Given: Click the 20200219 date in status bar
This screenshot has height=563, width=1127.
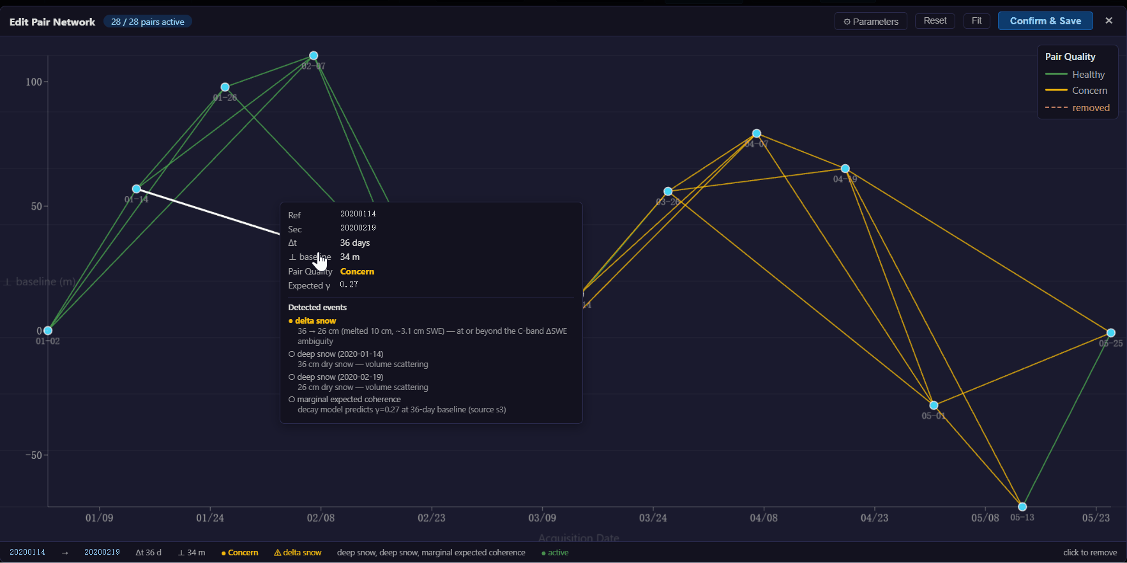Looking at the screenshot, I should (x=102, y=552).
